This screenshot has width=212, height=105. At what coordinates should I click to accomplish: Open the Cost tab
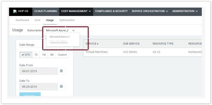(x=37, y=20)
